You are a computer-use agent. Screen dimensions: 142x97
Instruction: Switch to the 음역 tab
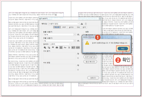pos(84,27)
